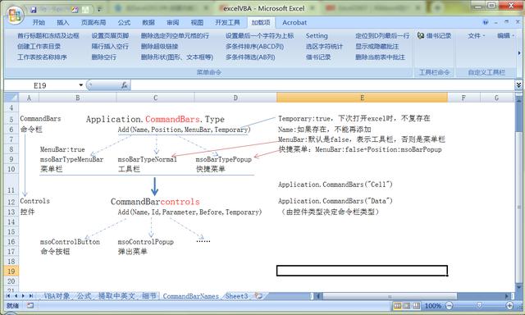The height and width of the screenshot is (315, 525).
Task: Click the zoom out minus button
Action: click(x=449, y=306)
